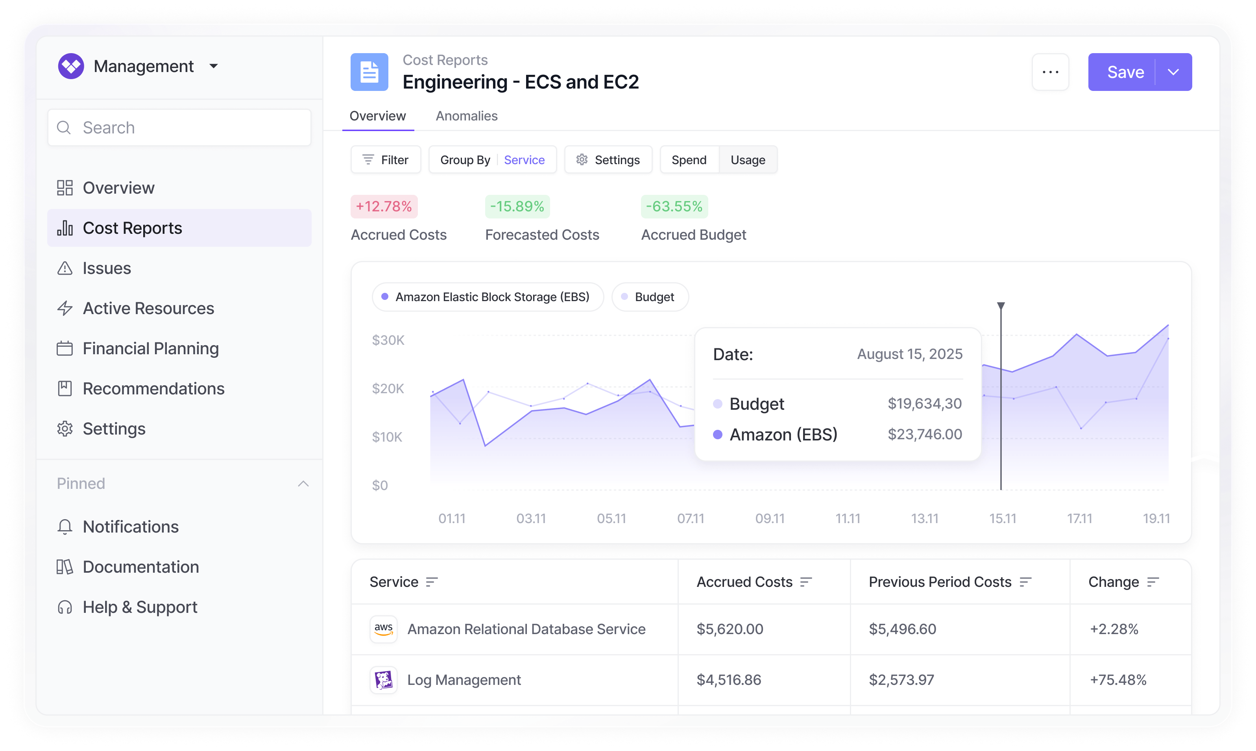Collapse the Pinned section
Viewport: 1256px width, 751px height.
coord(303,484)
